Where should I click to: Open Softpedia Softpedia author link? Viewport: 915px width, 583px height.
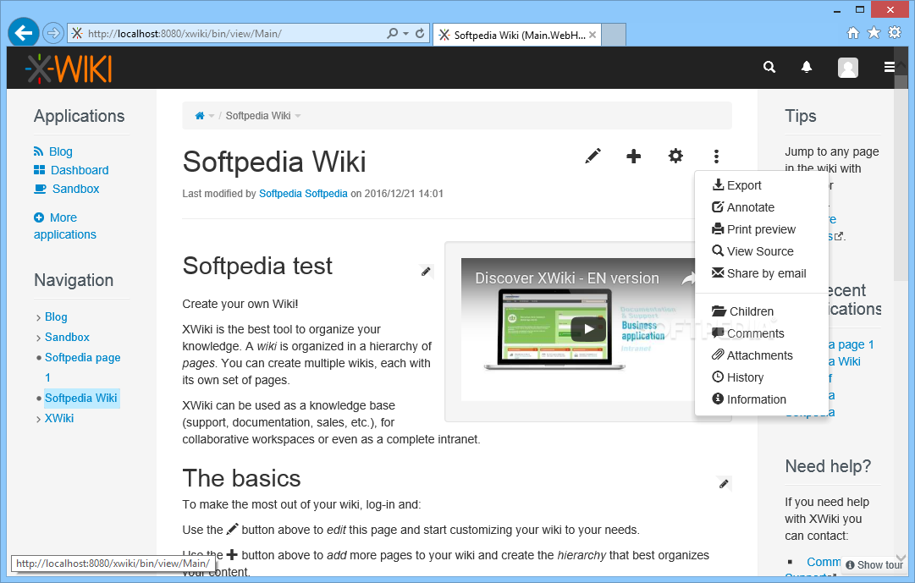[303, 193]
